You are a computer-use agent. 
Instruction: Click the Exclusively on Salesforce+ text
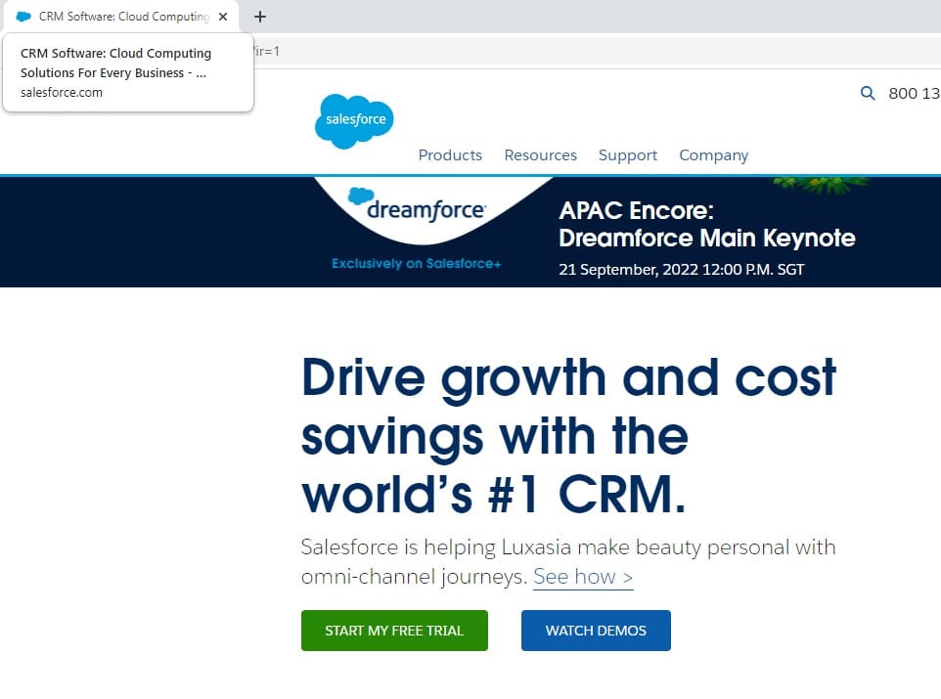(417, 263)
